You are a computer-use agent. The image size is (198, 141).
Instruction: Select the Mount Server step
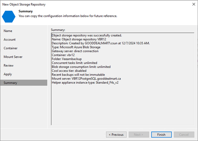point(13,57)
